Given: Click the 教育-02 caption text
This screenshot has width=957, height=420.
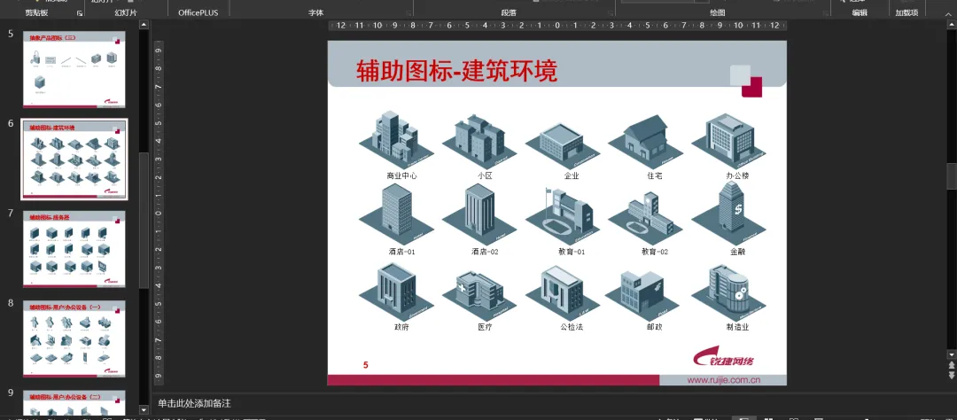Looking at the screenshot, I should [654, 252].
